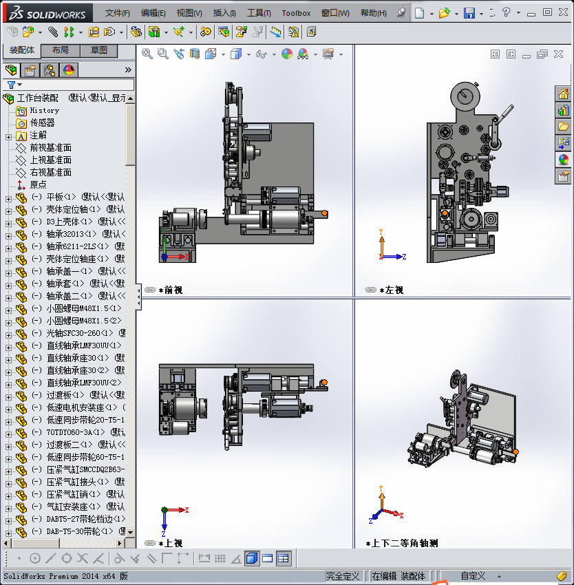Toggle link views icon beside 前视 label

coord(149,290)
